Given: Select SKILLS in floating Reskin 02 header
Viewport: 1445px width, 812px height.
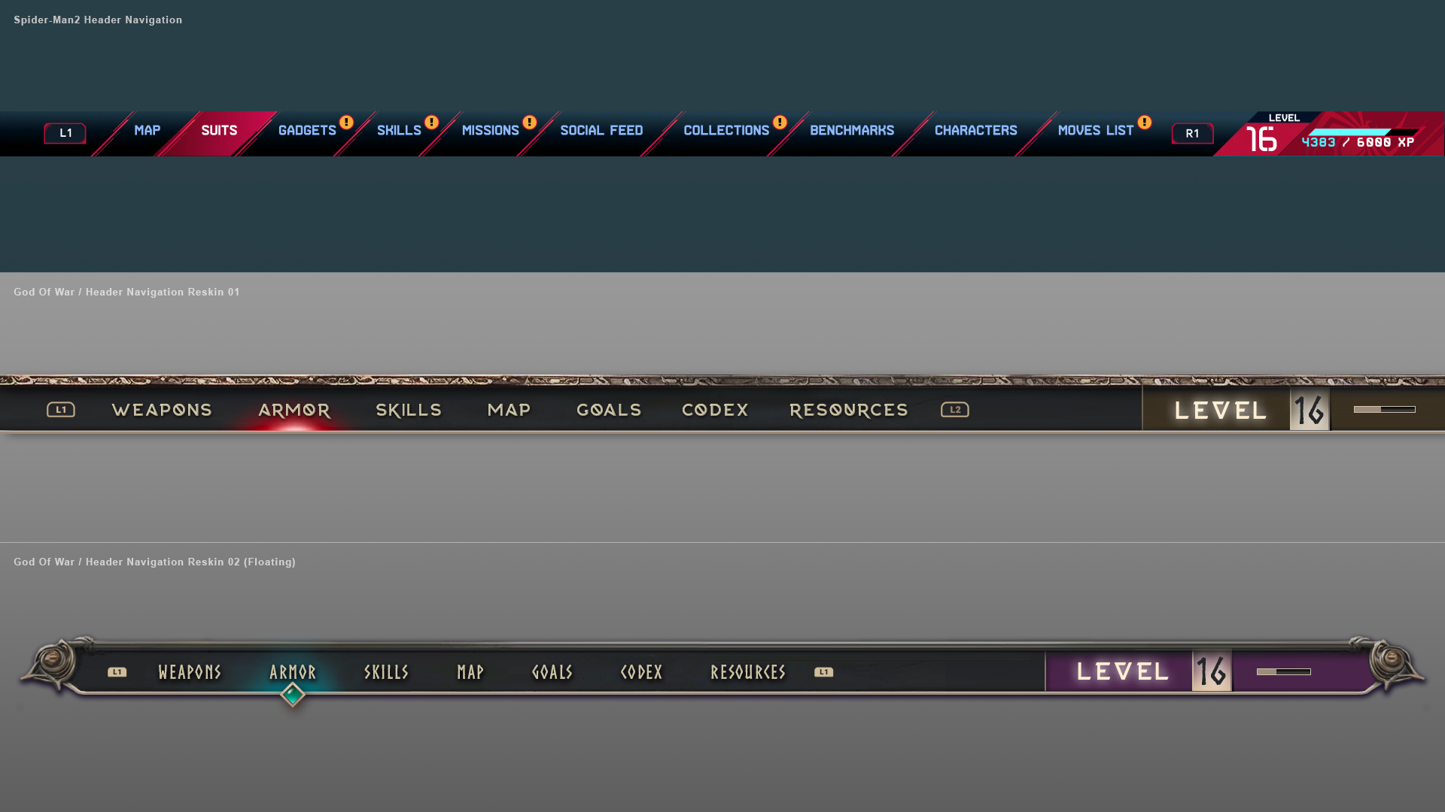Looking at the screenshot, I should [386, 672].
